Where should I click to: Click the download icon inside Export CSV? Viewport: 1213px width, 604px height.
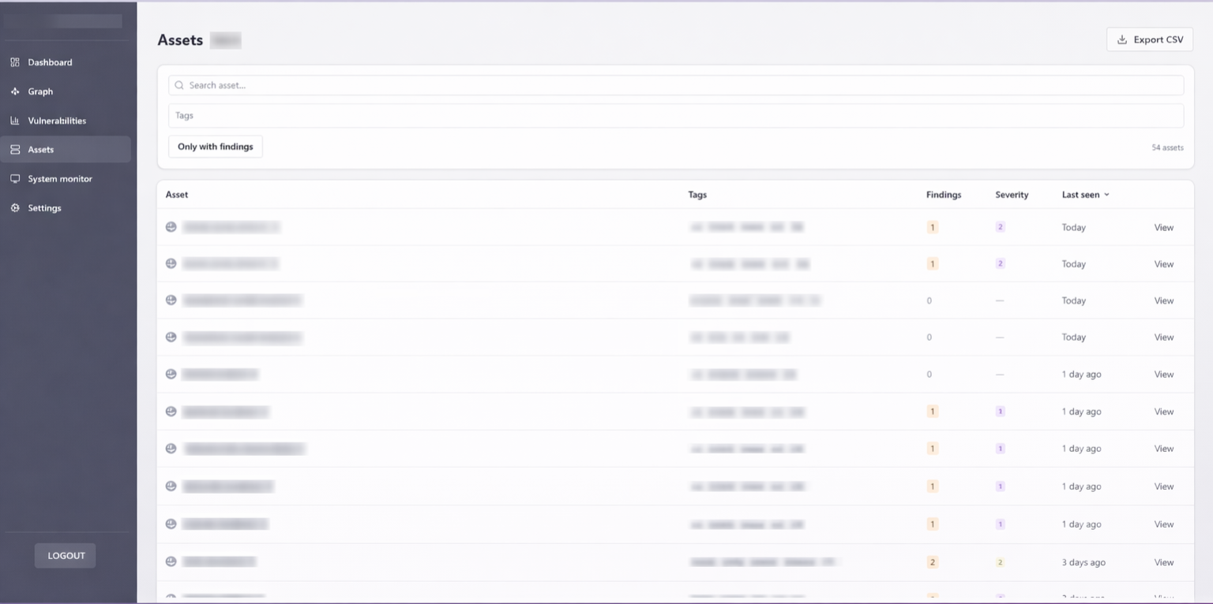pyautogui.click(x=1122, y=39)
